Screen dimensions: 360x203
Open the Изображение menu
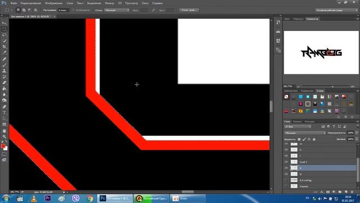(x=54, y=3)
